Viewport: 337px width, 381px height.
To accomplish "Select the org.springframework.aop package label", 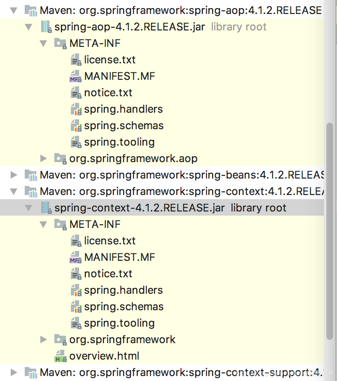I will (x=133, y=159).
